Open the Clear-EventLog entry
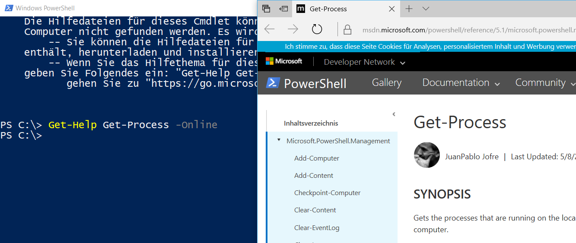The image size is (576, 243). click(317, 227)
